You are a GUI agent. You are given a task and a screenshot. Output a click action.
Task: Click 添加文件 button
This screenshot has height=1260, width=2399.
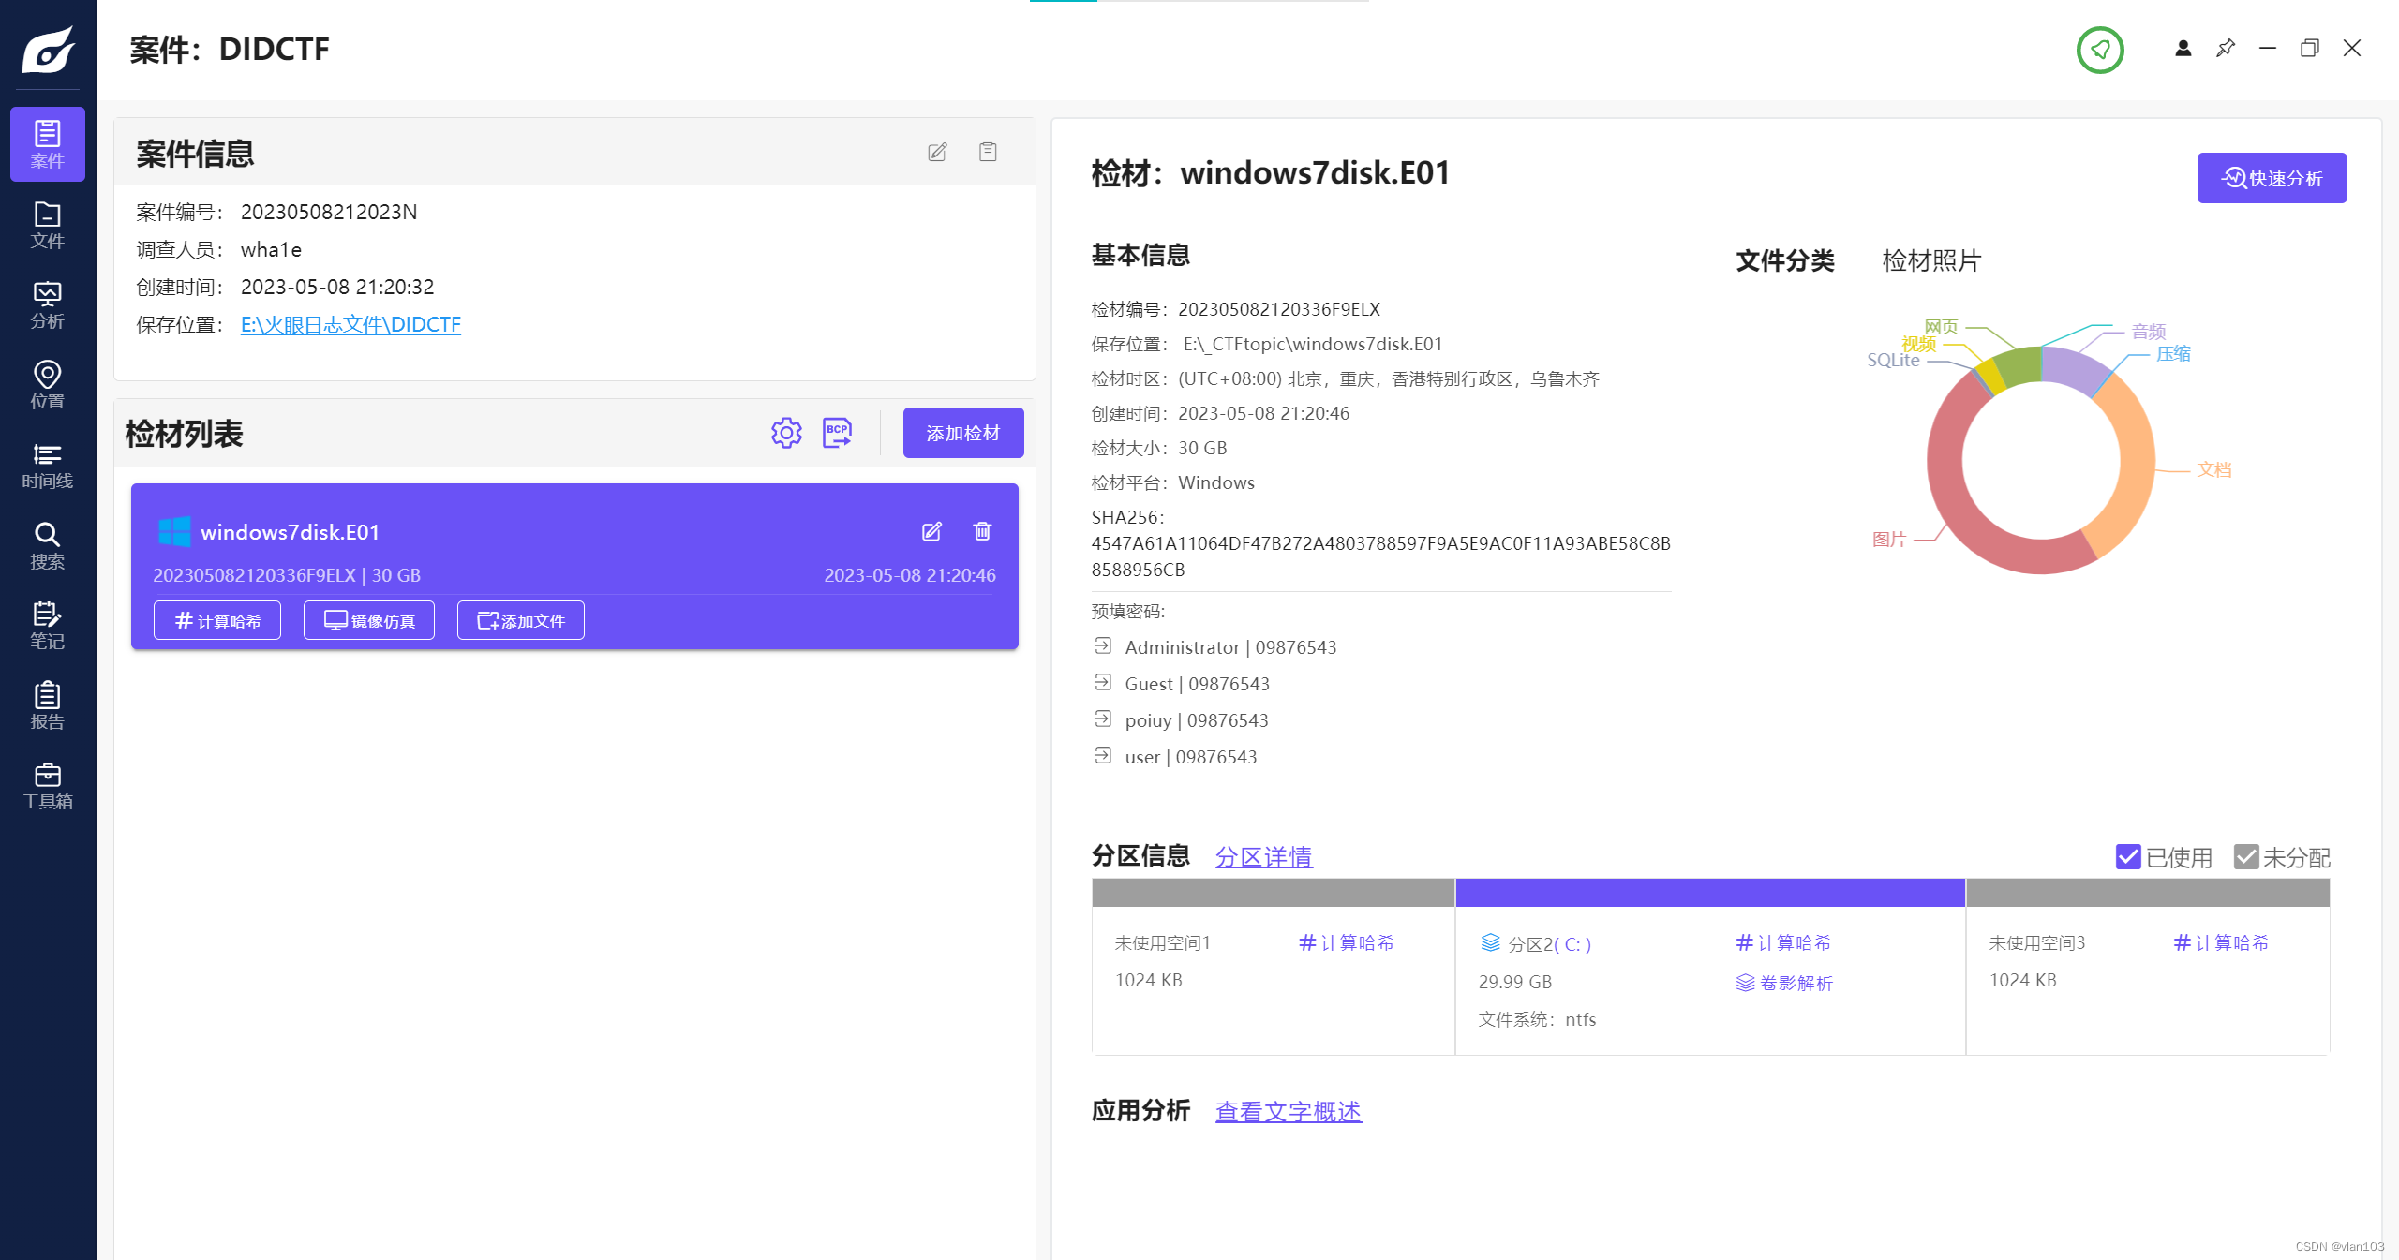coord(521,620)
